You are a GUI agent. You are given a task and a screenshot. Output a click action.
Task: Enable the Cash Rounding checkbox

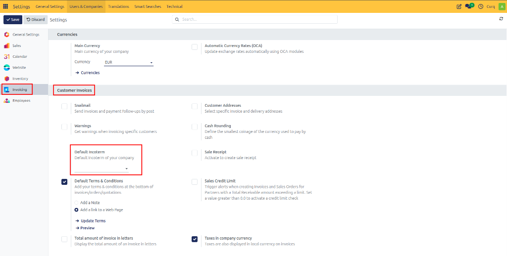coord(194,127)
